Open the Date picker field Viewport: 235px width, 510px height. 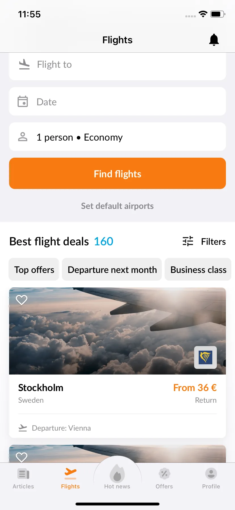click(117, 101)
